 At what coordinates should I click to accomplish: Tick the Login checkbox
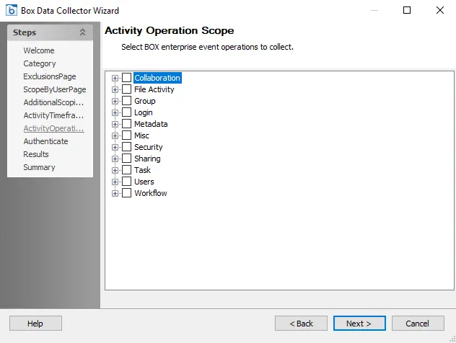click(126, 112)
